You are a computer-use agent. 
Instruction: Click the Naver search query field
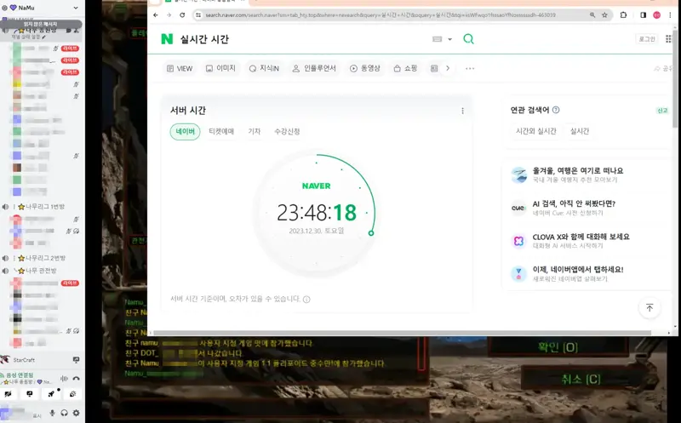[300, 39]
